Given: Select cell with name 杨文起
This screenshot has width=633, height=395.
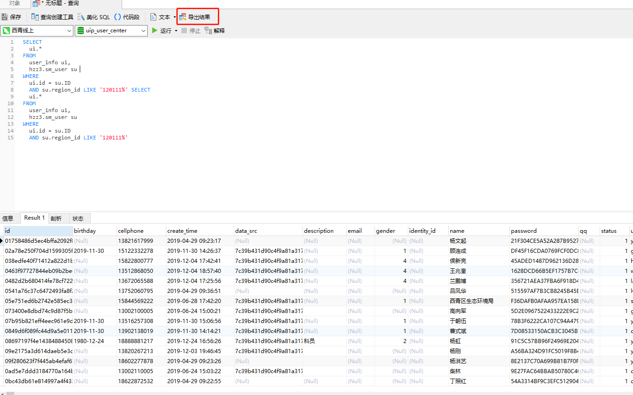Looking at the screenshot, I should 479,241.
